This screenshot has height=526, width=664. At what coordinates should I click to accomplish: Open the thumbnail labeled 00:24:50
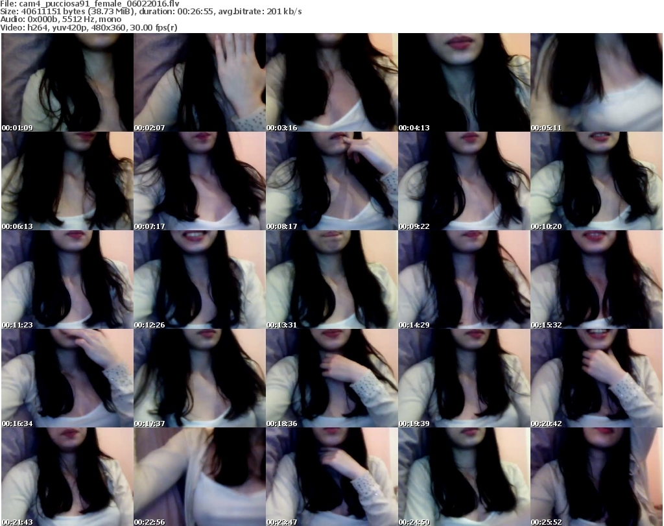click(x=464, y=477)
